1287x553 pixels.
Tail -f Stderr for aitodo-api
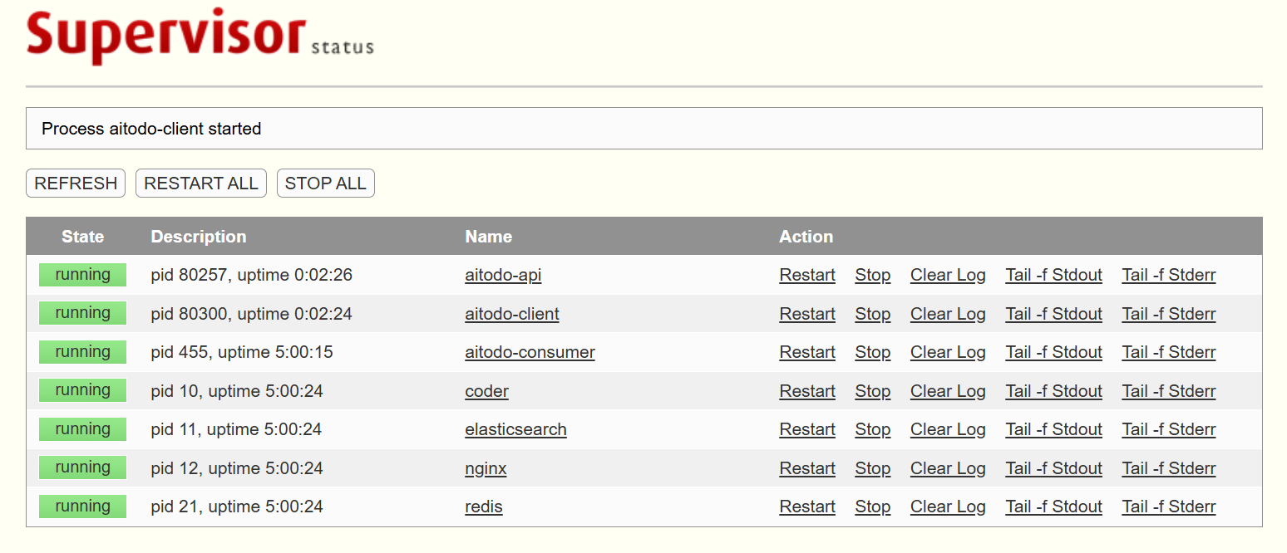[x=1169, y=275]
